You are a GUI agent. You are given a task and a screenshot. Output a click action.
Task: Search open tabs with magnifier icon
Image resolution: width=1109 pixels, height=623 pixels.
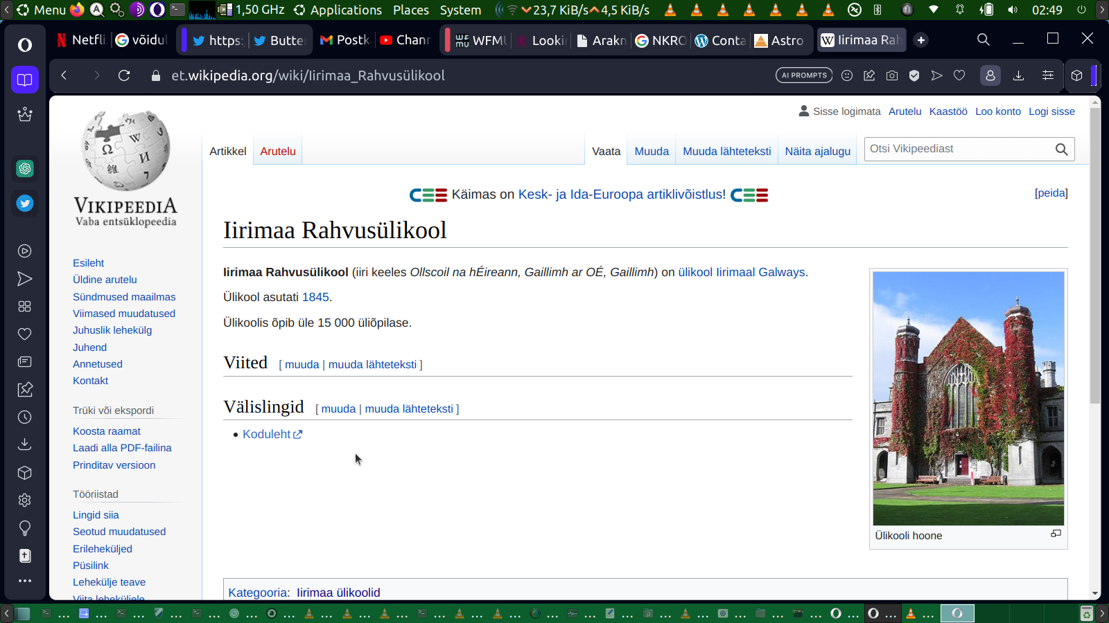(x=984, y=39)
